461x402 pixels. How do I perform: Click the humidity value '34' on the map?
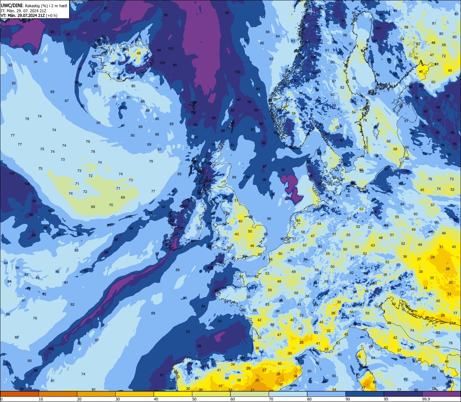425,288
